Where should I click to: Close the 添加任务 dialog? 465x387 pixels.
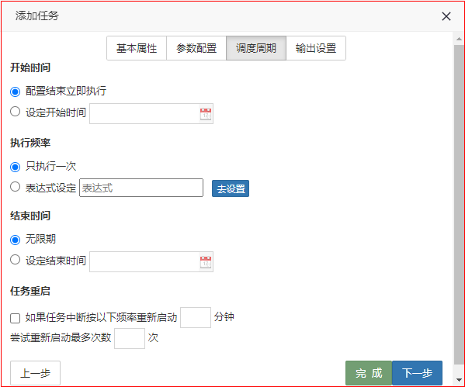point(446,16)
